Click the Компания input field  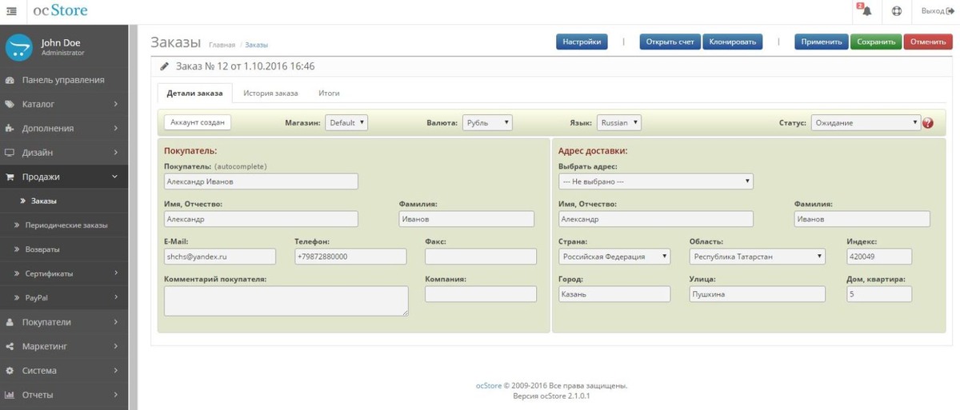(481, 294)
